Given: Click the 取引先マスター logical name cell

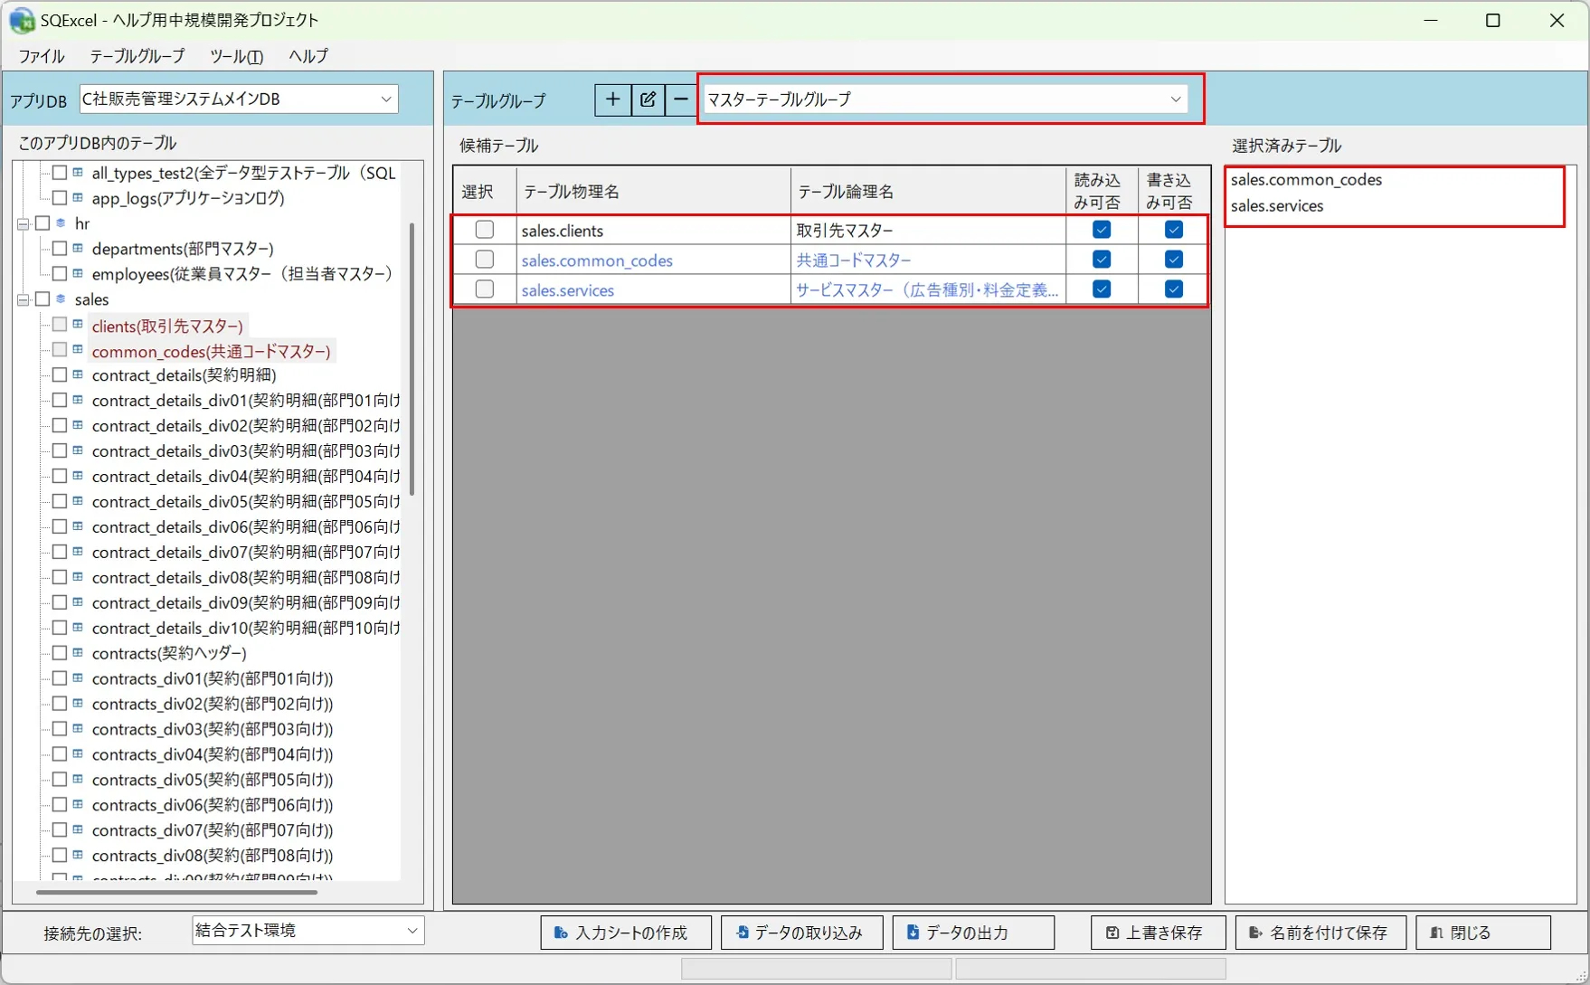Looking at the screenshot, I should tap(928, 230).
